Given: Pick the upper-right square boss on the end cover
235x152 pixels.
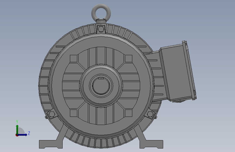Looking at the screenshot, I should [128, 58].
